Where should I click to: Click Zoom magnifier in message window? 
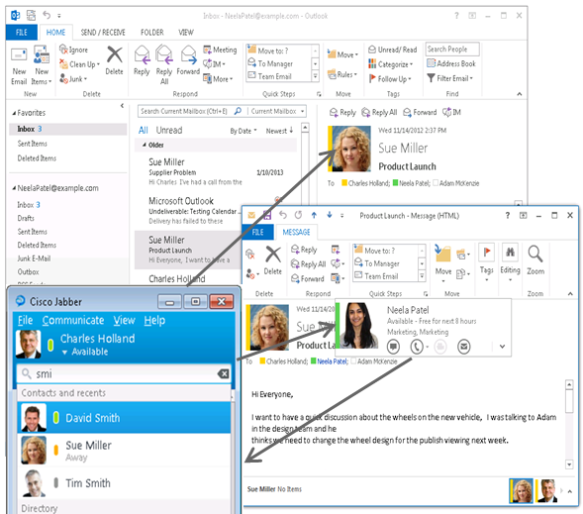[x=535, y=260]
